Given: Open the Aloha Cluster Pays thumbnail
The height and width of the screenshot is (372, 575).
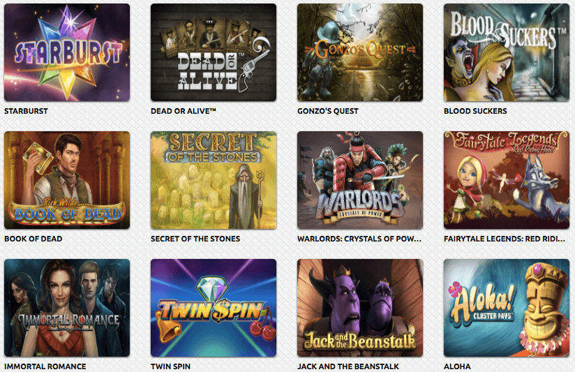Looking at the screenshot, I should point(507,308).
